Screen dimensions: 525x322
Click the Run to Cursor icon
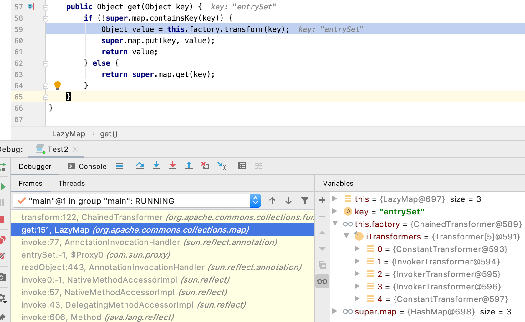[x=222, y=166]
